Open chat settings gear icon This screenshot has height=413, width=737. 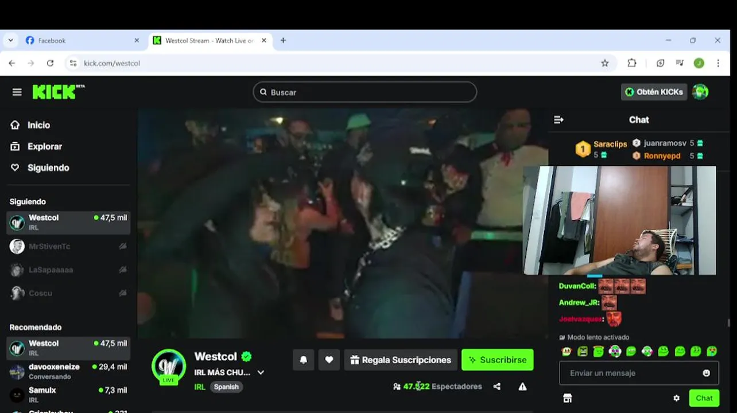[x=676, y=398]
